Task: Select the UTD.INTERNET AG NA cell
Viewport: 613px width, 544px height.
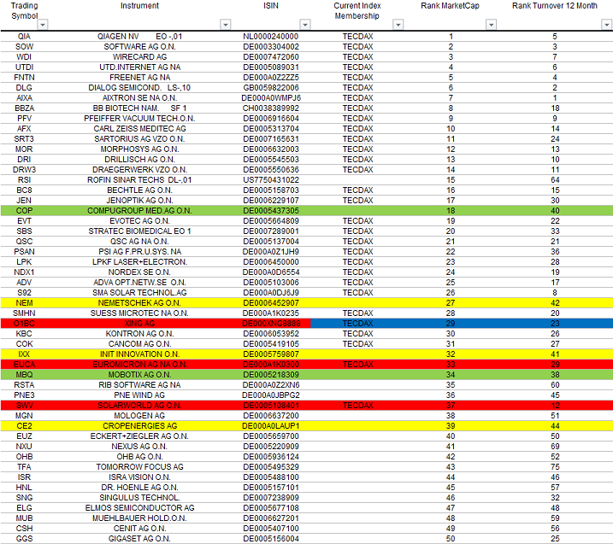Action: pyautogui.click(x=139, y=67)
